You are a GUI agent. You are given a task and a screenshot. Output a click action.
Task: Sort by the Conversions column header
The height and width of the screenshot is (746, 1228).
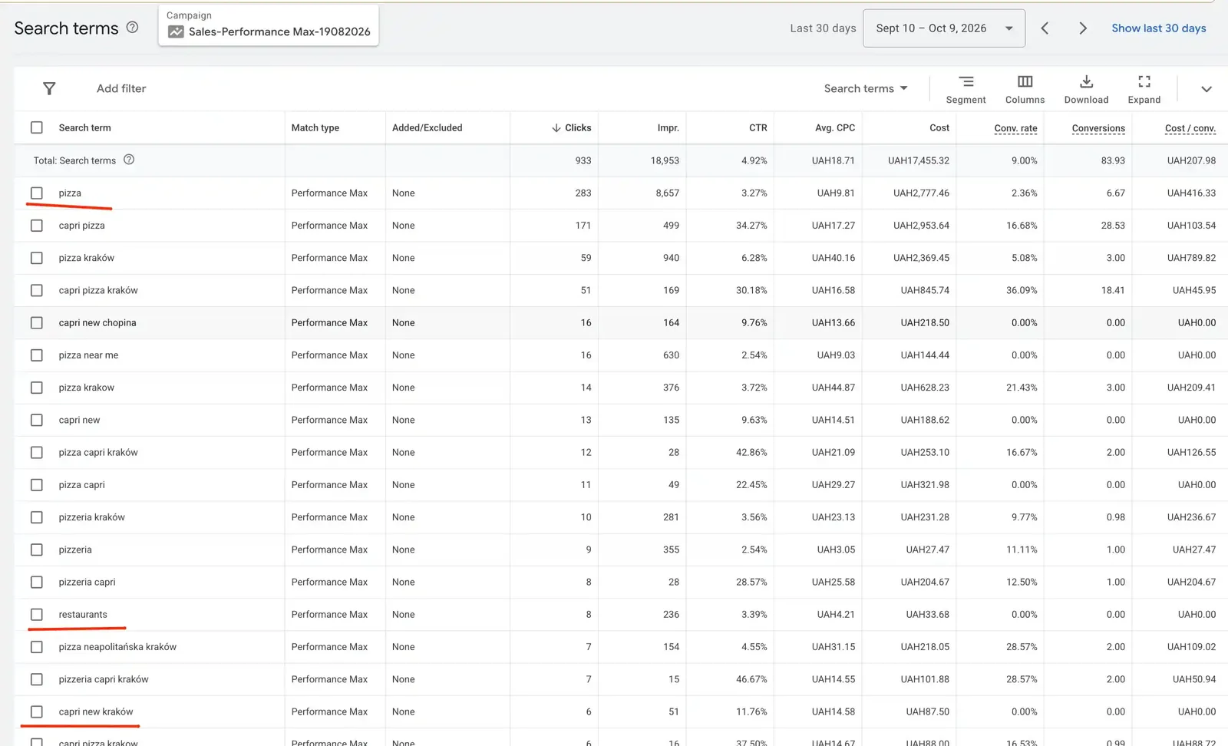coord(1098,128)
